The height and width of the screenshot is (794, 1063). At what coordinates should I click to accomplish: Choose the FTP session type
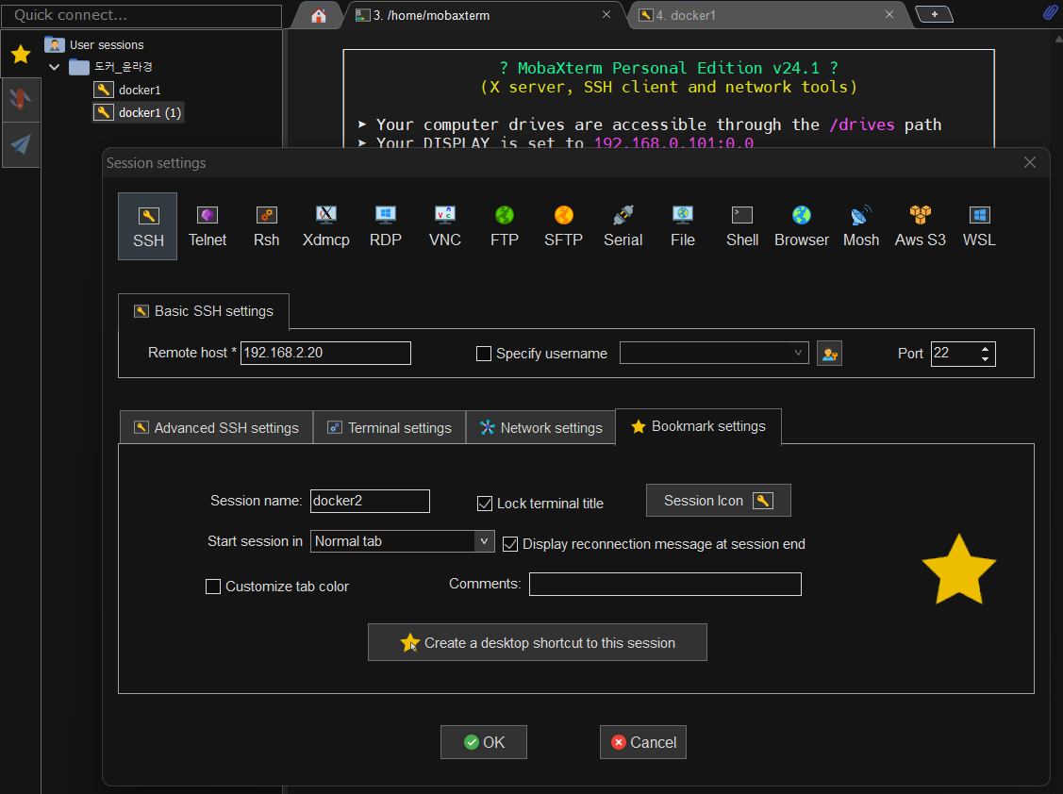pyautogui.click(x=505, y=226)
